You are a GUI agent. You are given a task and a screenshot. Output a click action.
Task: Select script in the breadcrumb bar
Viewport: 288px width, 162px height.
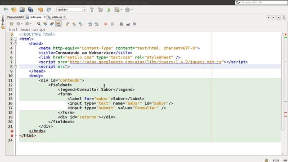[x=39, y=30]
